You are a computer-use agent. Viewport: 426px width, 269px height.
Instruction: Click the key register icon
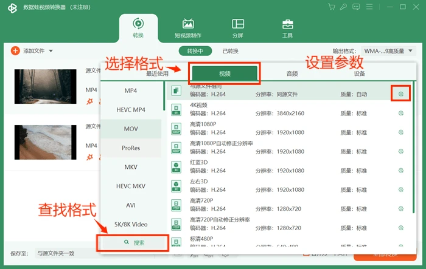point(343,7)
